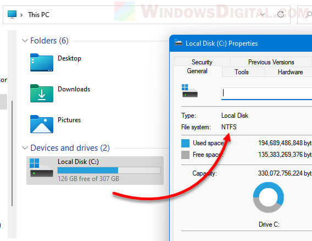
Task: Click the File system: label
Action: [196, 127]
